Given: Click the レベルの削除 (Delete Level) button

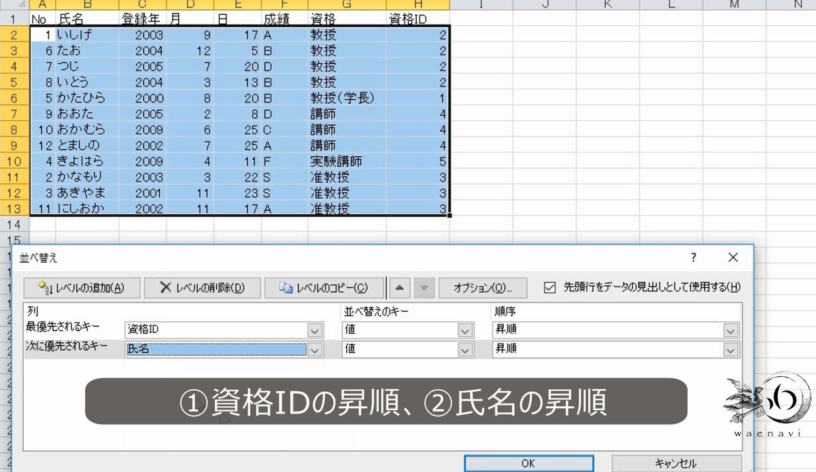Looking at the screenshot, I should point(202,287).
